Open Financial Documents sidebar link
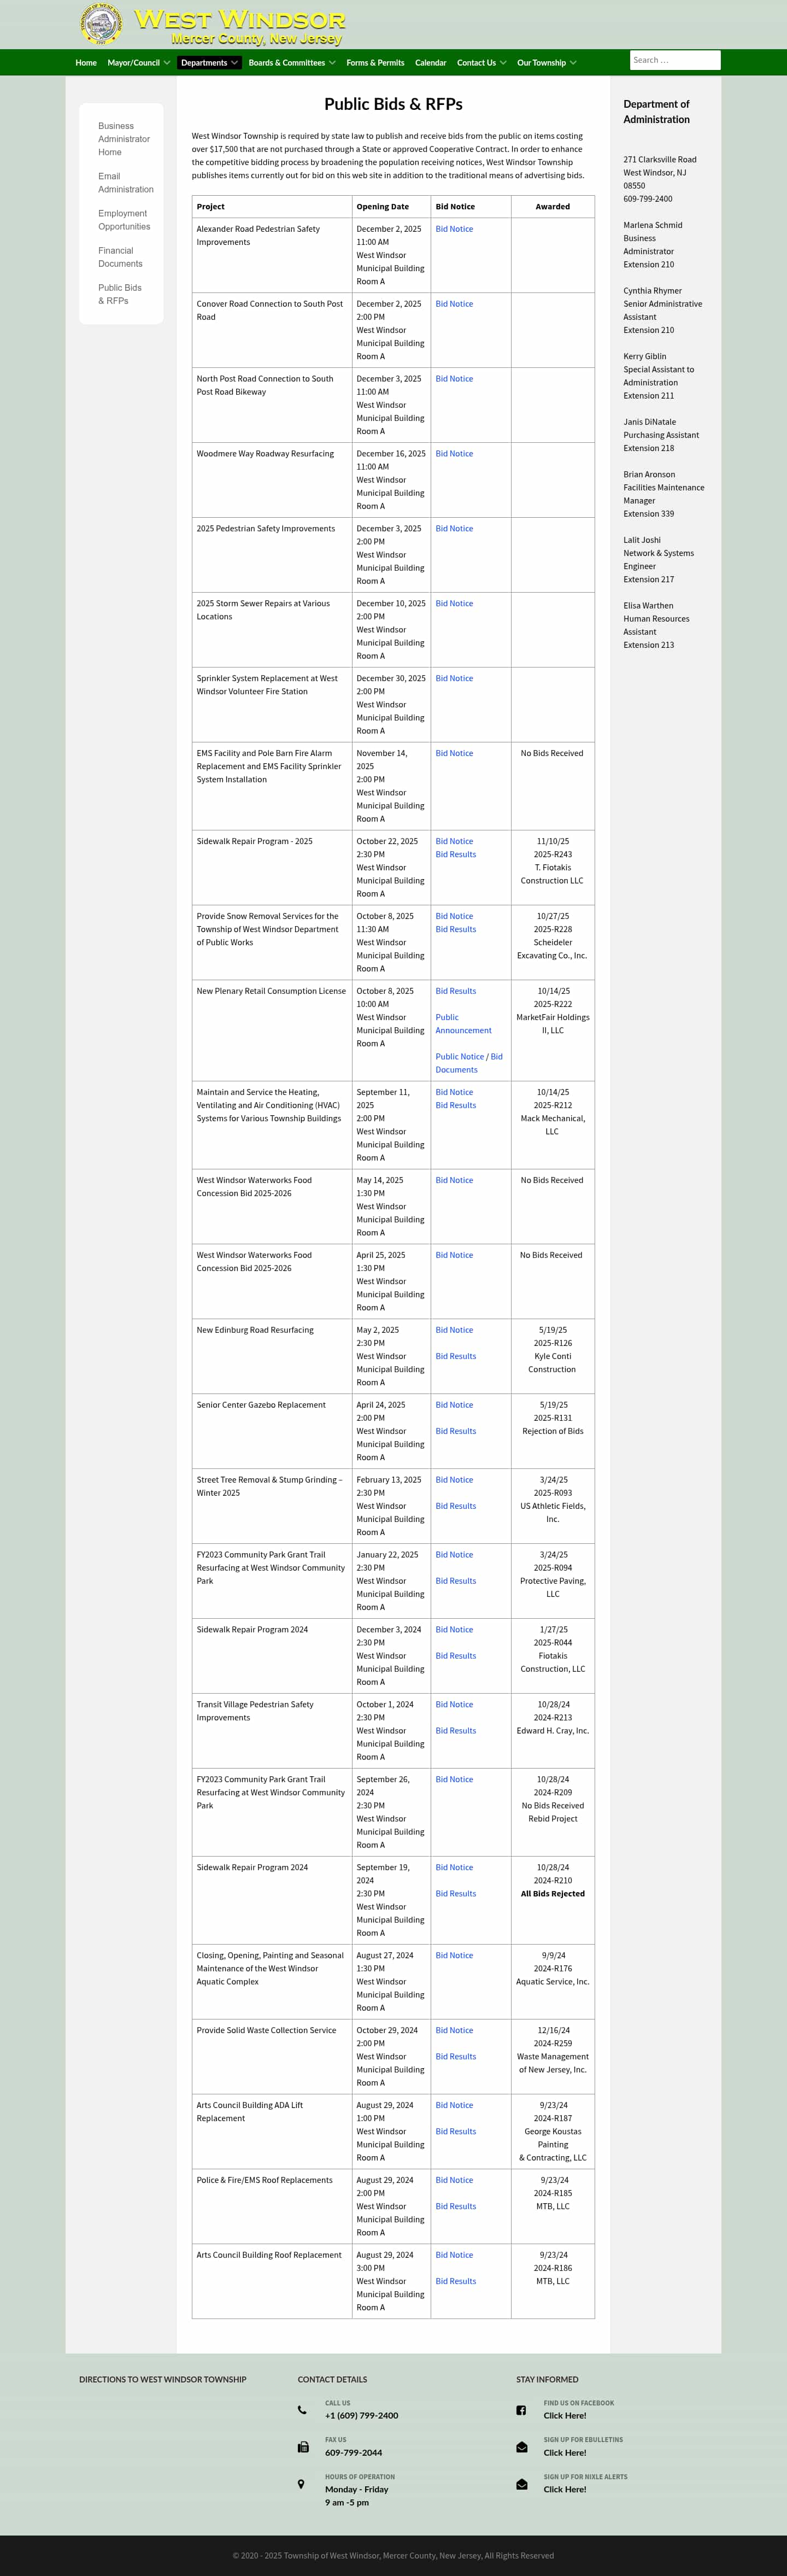The width and height of the screenshot is (787, 2576). coord(120,257)
